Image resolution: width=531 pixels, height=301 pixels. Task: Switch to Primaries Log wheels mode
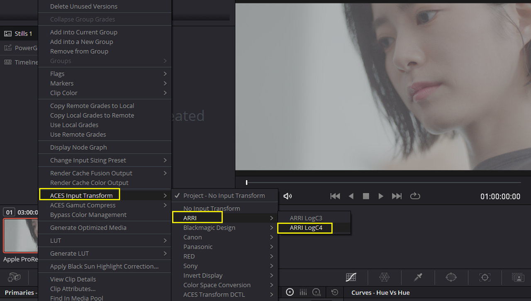(x=317, y=292)
